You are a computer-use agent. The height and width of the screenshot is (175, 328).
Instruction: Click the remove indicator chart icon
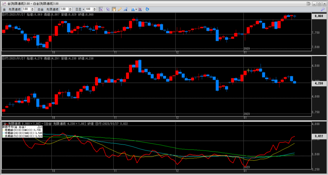pos(141,9)
